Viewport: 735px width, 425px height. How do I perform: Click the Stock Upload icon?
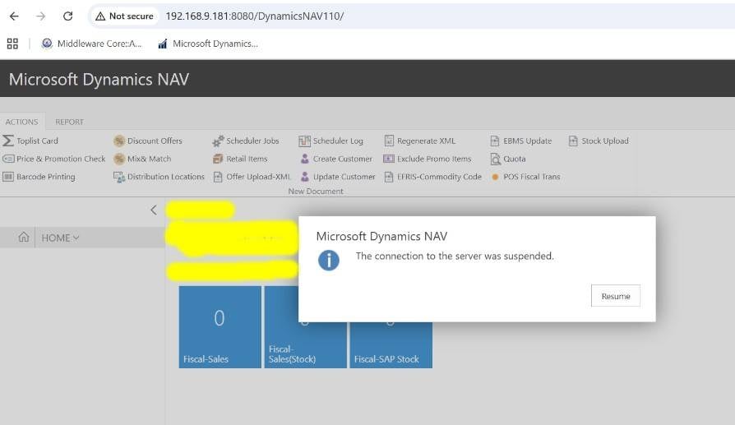(x=573, y=141)
